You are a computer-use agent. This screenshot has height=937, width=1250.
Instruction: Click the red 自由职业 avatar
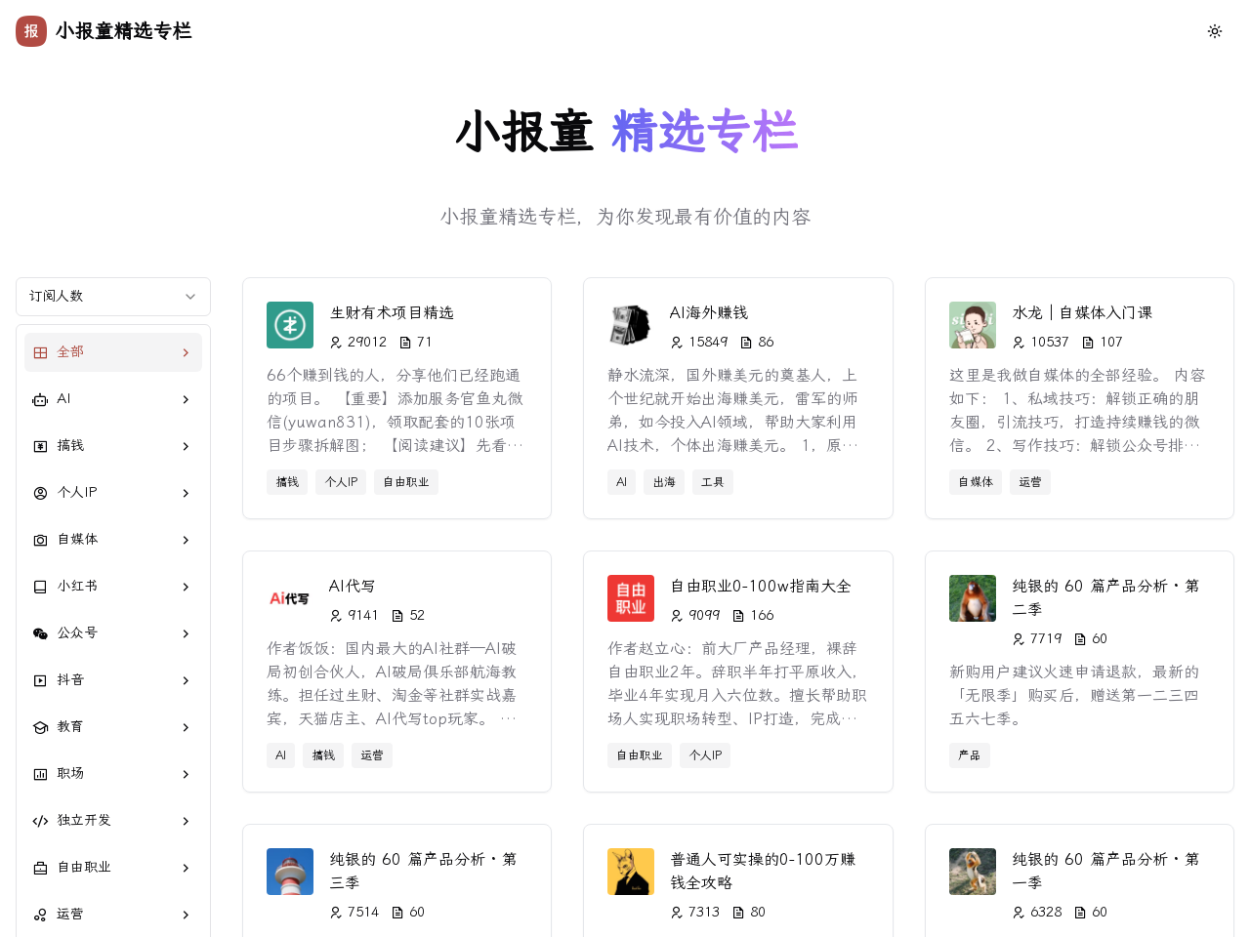(631, 598)
